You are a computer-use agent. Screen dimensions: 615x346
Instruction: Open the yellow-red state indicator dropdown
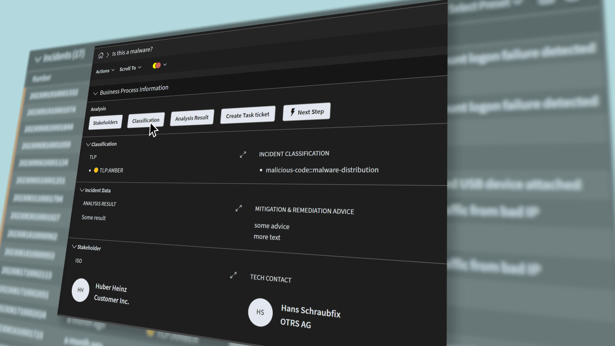coord(160,65)
